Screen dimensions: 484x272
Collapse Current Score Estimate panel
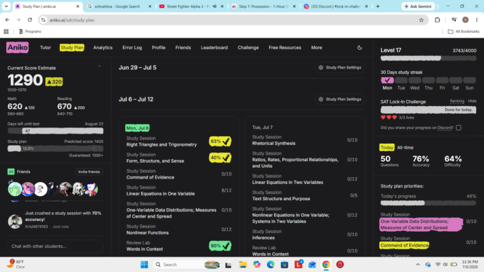(x=99, y=66)
